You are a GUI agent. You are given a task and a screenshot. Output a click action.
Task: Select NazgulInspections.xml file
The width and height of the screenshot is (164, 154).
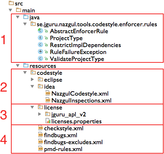[x=81, y=101]
